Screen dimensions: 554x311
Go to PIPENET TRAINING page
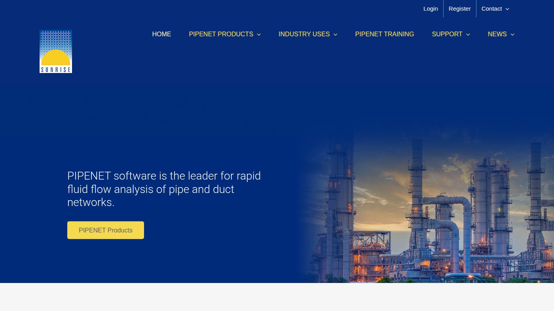(x=385, y=34)
